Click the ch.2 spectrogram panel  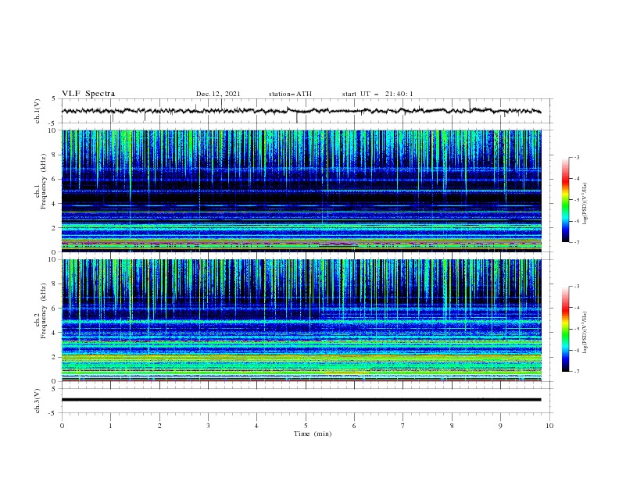pos(301,320)
